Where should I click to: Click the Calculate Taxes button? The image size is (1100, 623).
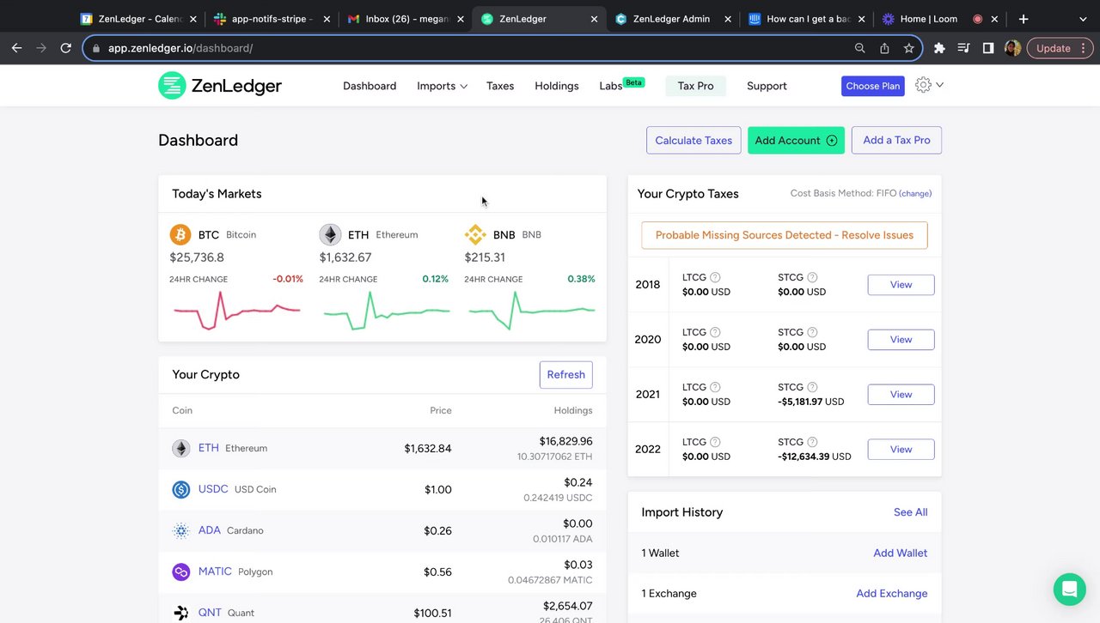694,141
